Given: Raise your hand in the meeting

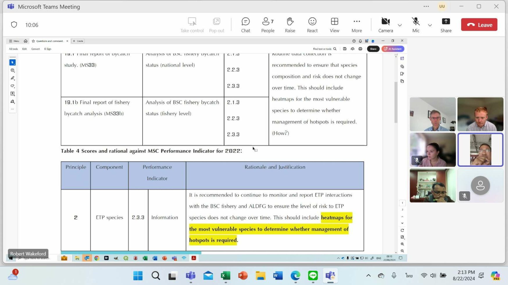Looking at the screenshot, I should tap(290, 25).
